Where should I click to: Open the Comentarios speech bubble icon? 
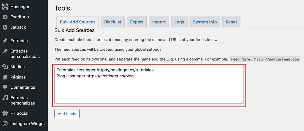click(5, 87)
